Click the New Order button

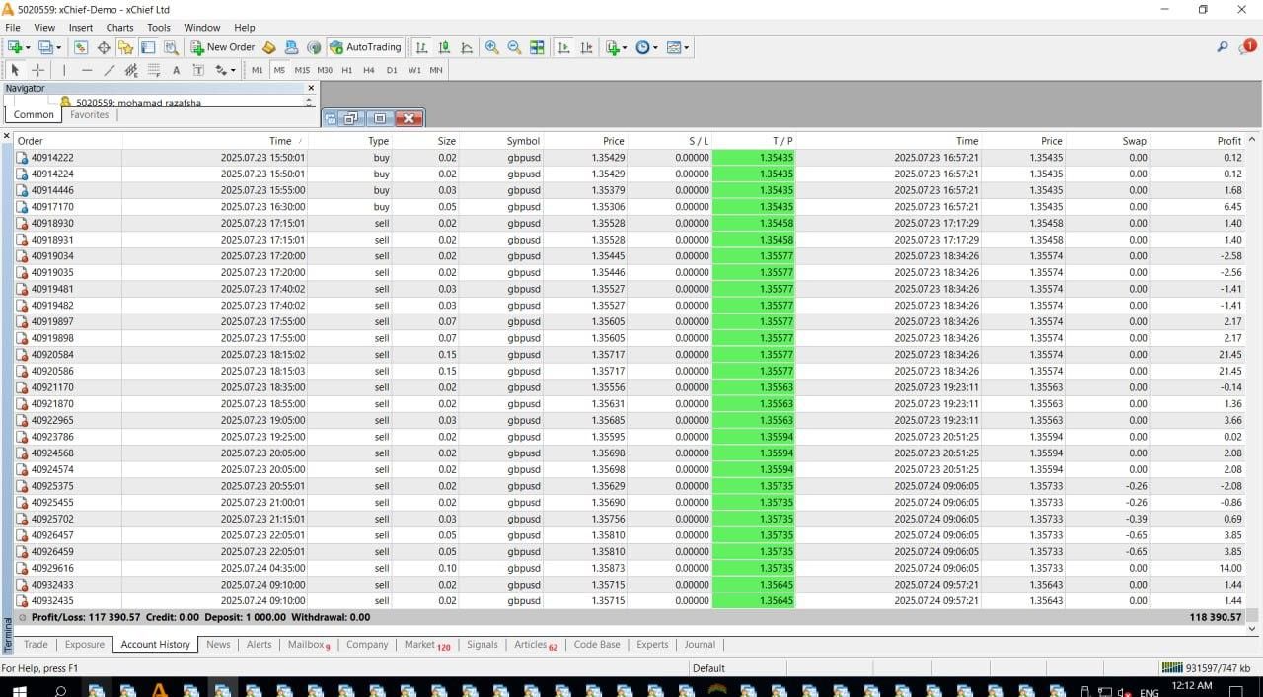tap(223, 47)
